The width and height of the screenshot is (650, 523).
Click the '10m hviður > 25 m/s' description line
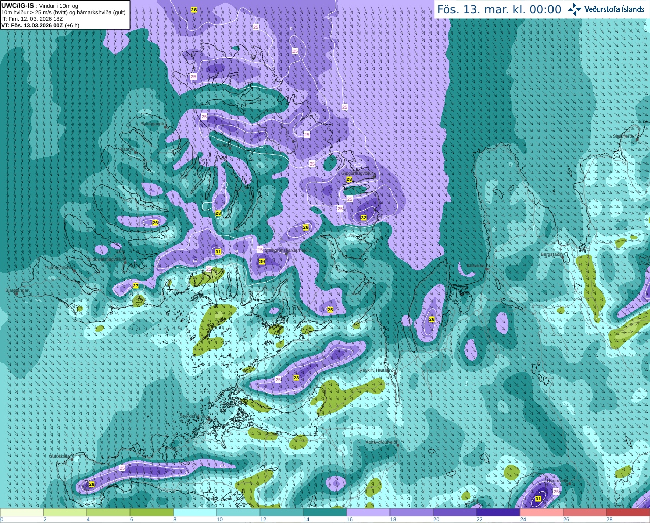tap(63, 12)
